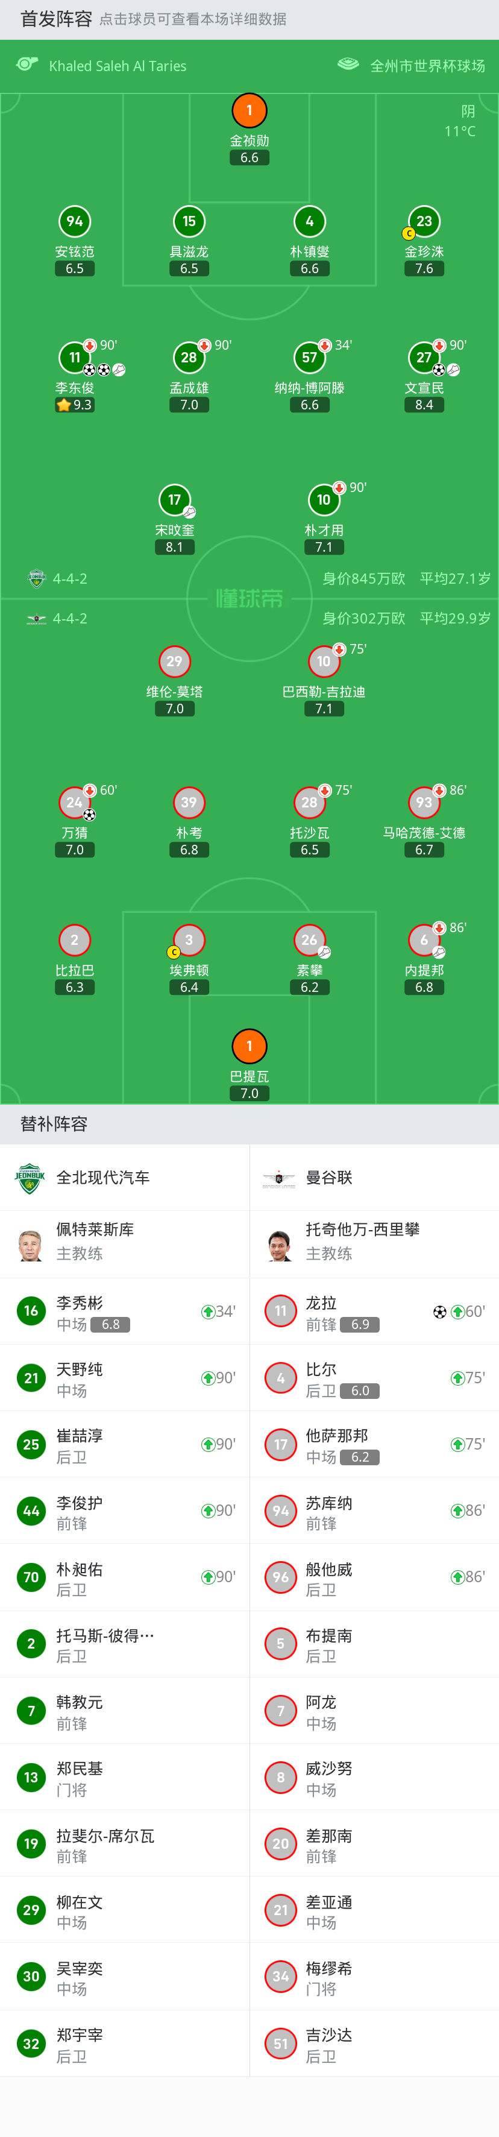This screenshot has width=499, height=2137.
Task: Click 维伦-莫塔 number 29 badge
Action: coord(174,661)
